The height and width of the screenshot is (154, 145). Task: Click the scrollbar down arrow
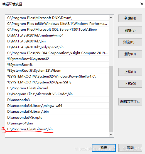[x=111, y=134]
